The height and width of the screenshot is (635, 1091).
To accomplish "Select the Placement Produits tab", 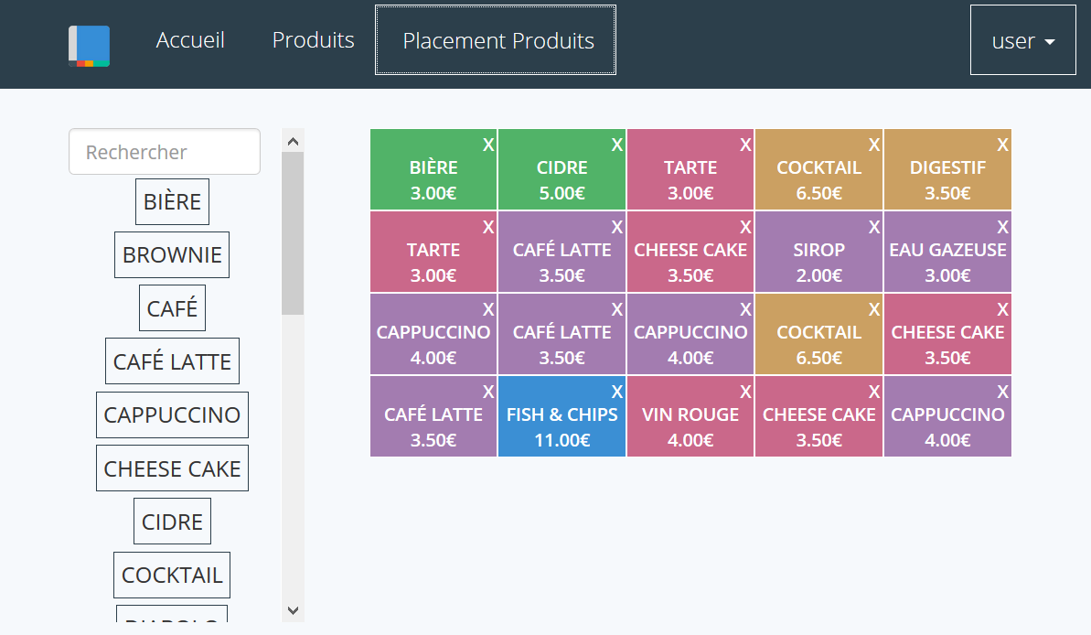I will [497, 41].
